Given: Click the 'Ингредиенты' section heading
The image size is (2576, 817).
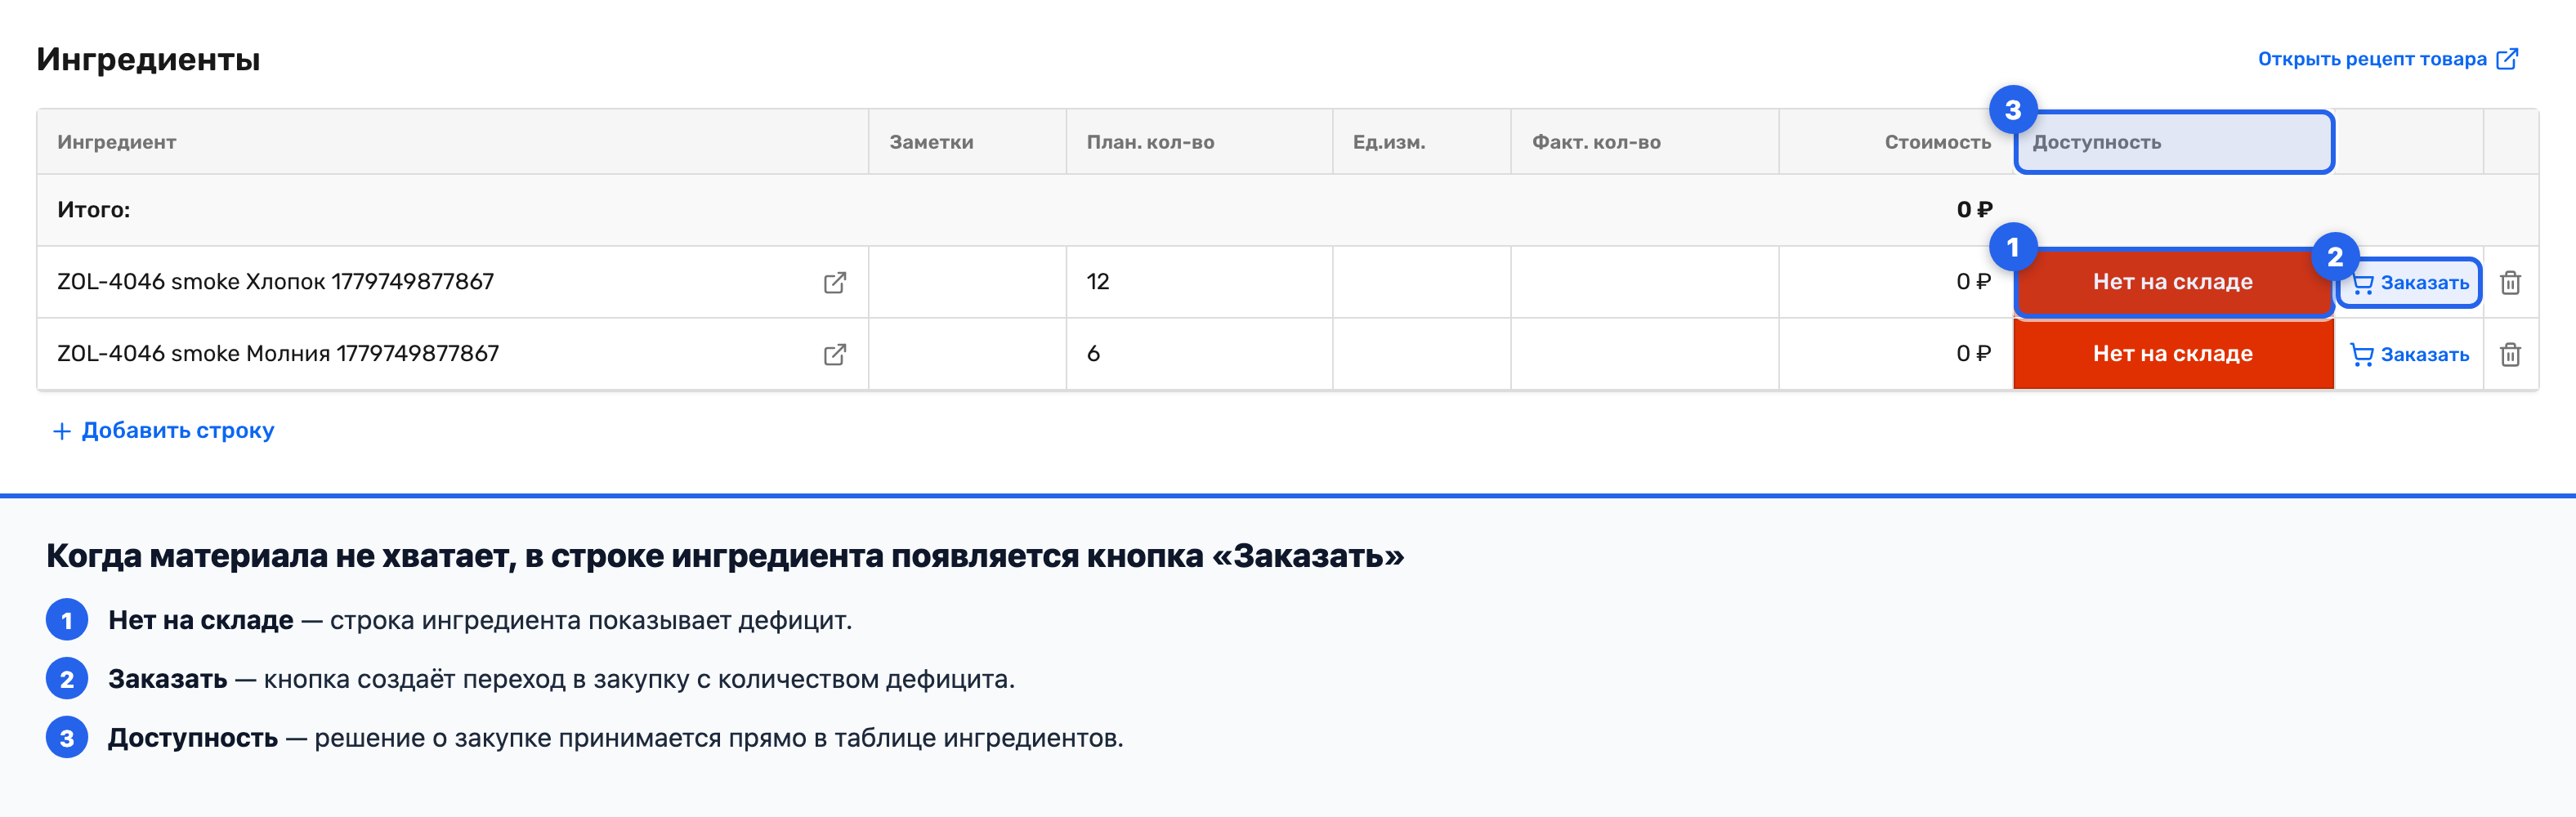Looking at the screenshot, I should 148,59.
